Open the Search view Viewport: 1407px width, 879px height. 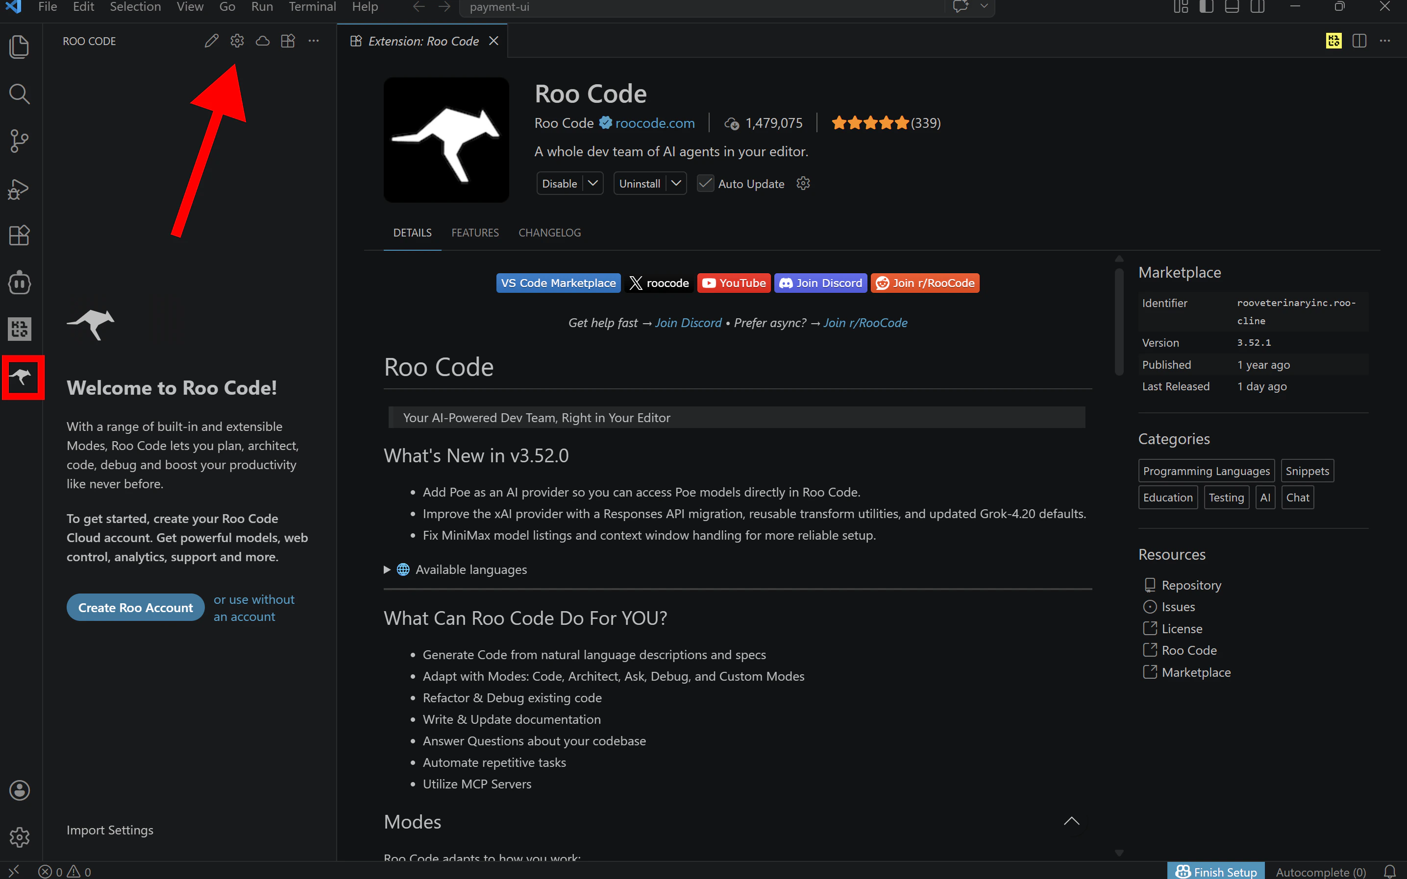click(x=19, y=94)
